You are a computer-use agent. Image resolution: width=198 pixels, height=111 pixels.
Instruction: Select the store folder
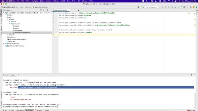pos(16,28)
